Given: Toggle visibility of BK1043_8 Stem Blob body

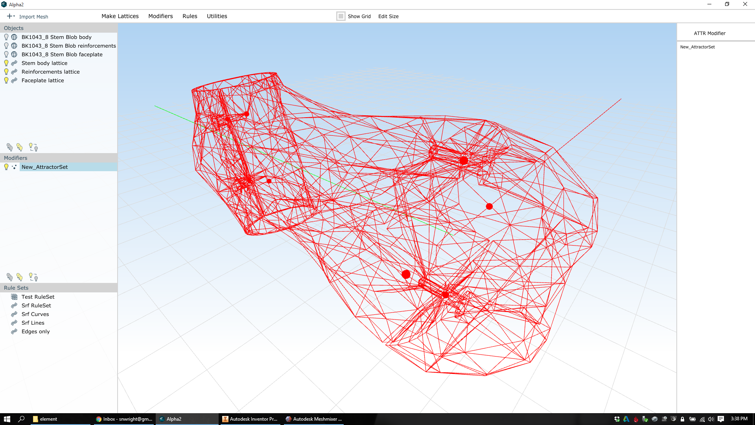Looking at the screenshot, I should click(x=6, y=37).
